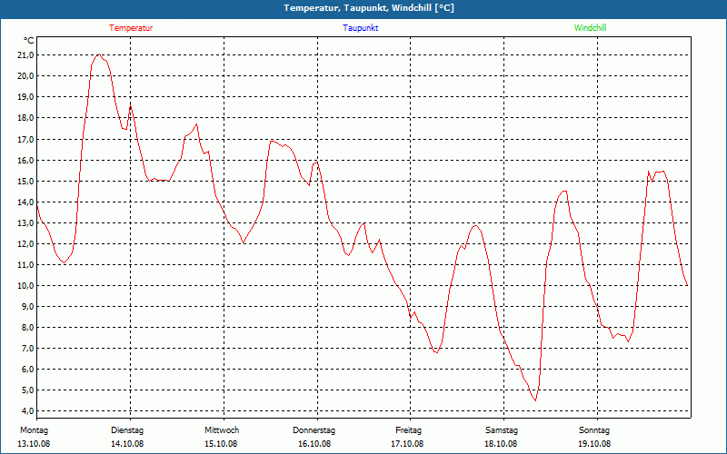This screenshot has width=727, height=454.
Task: Click the Samstag day label
Action: 502,430
